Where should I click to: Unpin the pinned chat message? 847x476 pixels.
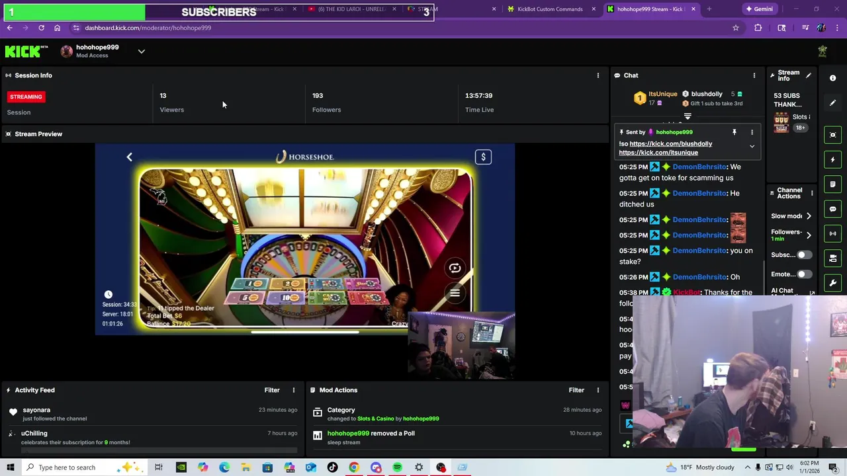[x=734, y=132]
